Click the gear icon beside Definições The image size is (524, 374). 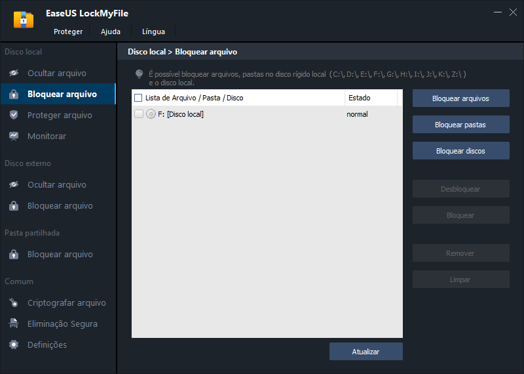pyautogui.click(x=14, y=344)
